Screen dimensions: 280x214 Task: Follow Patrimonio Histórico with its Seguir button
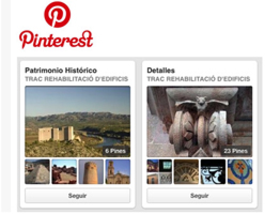(x=77, y=196)
